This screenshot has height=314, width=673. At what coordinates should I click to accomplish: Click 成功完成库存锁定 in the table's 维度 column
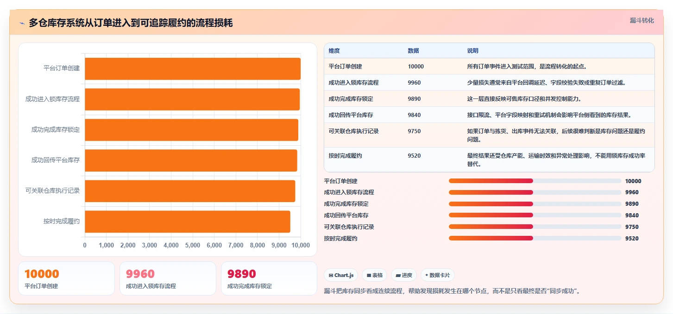click(351, 99)
